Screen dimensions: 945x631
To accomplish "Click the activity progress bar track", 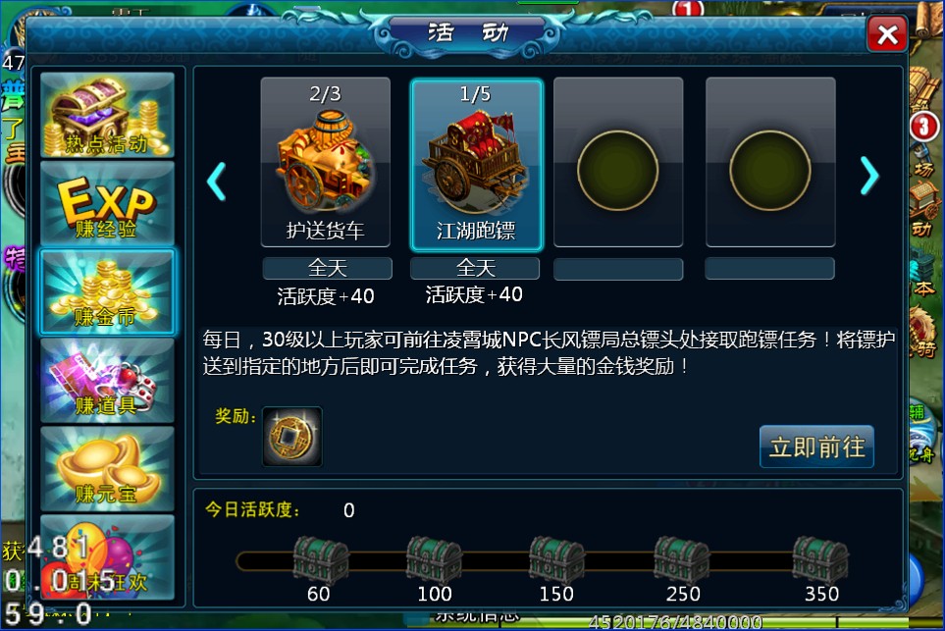I will pyautogui.click(x=543, y=561).
